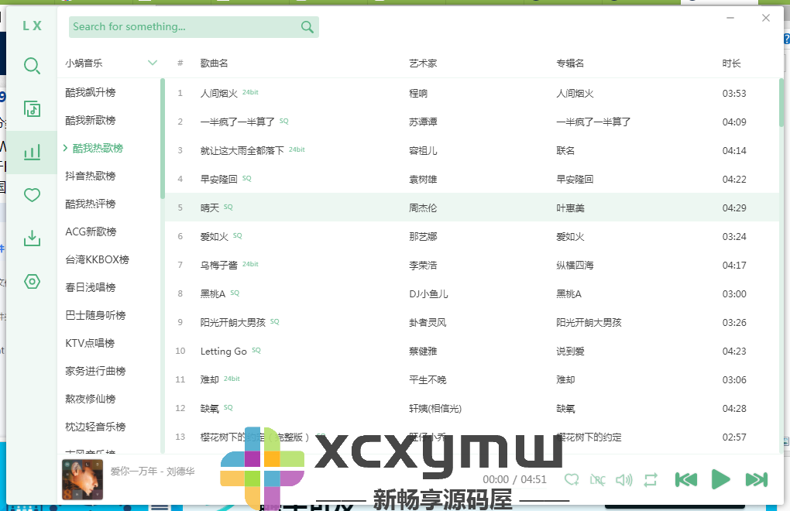Viewport: 790px width, 511px height.
Task: Open settings via the gear icon
Action: point(32,282)
